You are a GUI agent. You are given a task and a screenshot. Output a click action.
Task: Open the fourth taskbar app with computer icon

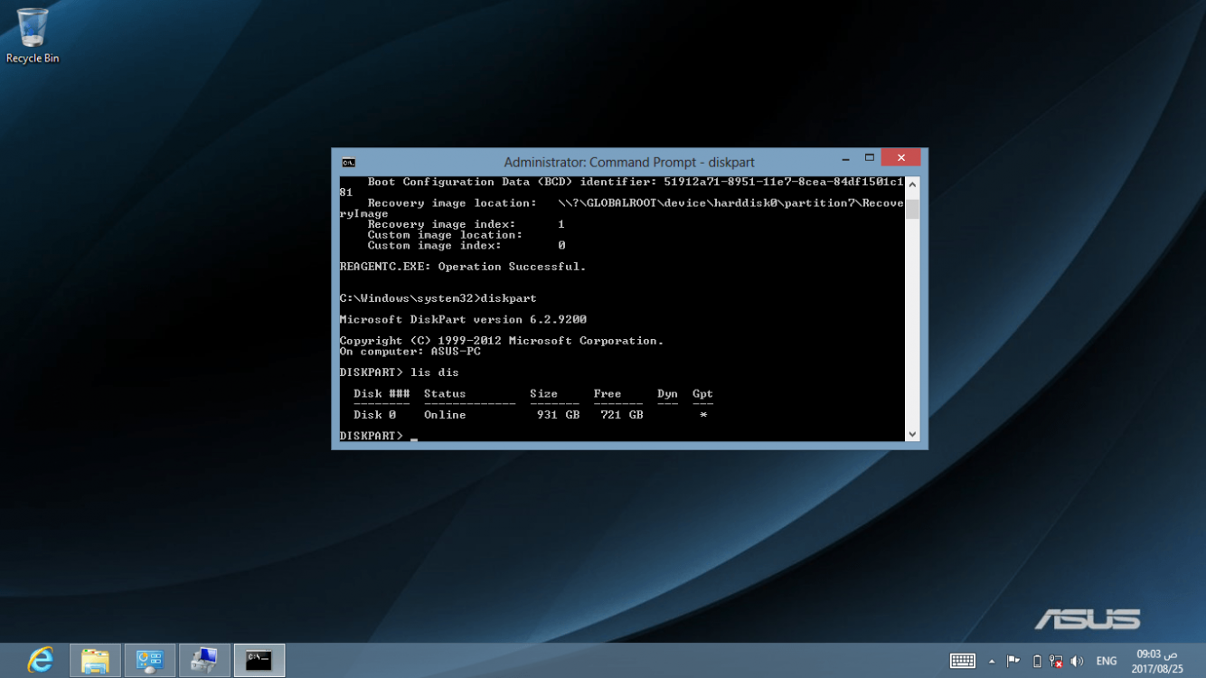[204, 661]
